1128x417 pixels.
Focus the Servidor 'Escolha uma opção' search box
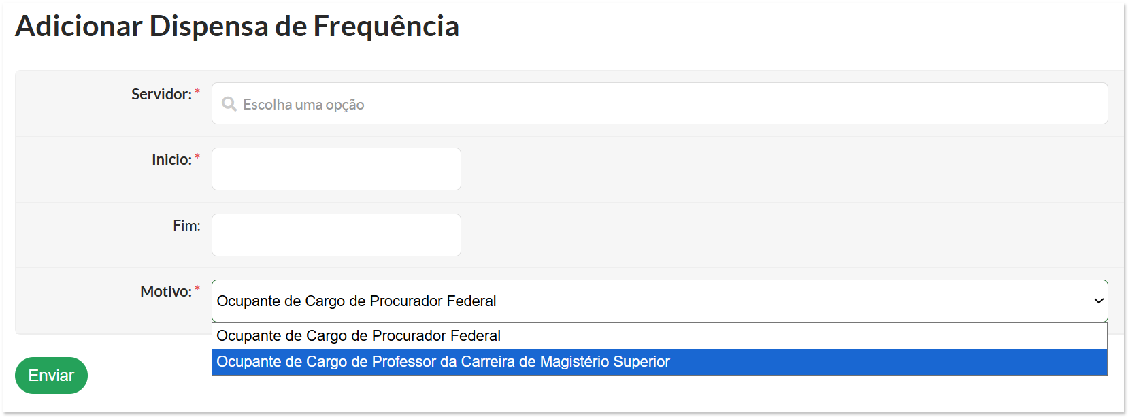tap(659, 103)
